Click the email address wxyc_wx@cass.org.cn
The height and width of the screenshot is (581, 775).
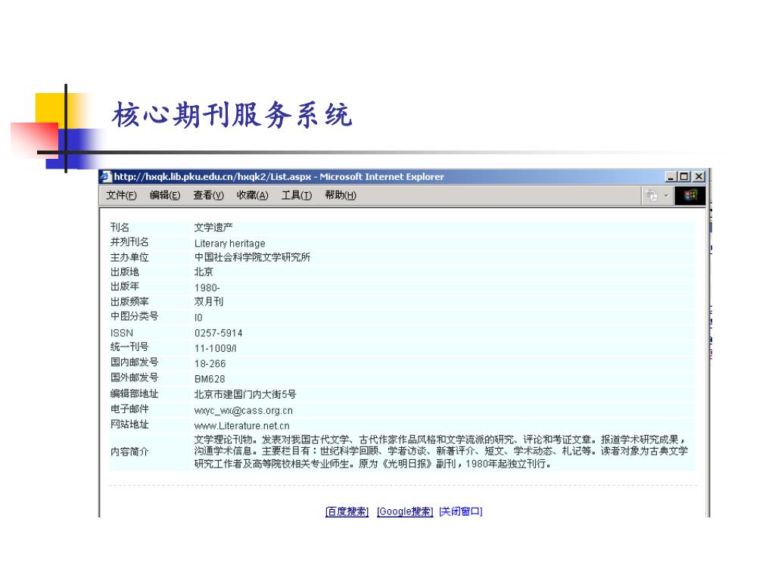point(243,411)
